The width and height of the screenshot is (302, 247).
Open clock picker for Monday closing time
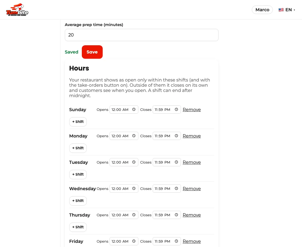point(176,136)
